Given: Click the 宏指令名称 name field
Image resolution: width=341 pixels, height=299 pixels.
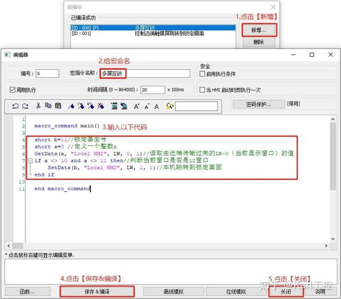Looking at the screenshot, I should pos(145,74).
